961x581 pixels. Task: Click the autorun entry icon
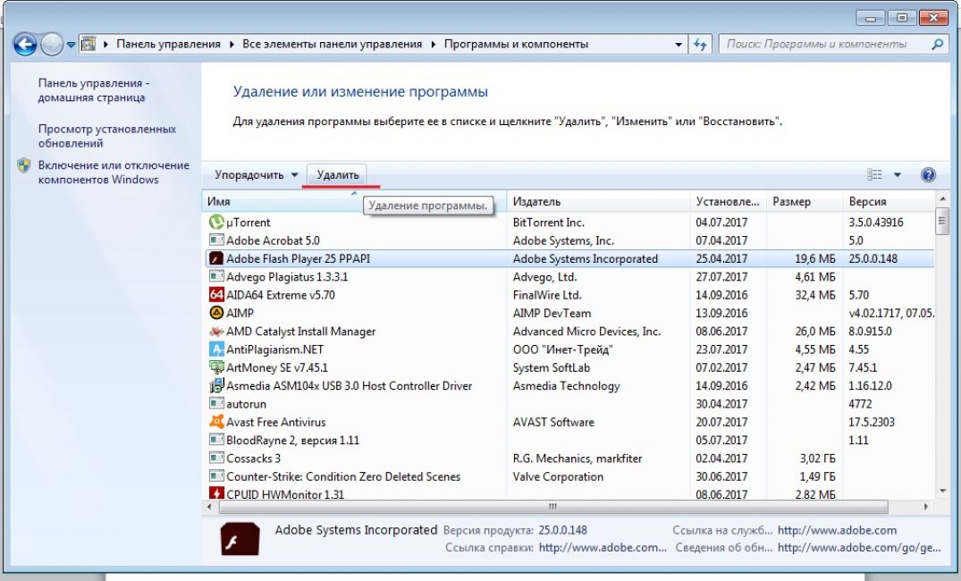(x=216, y=403)
